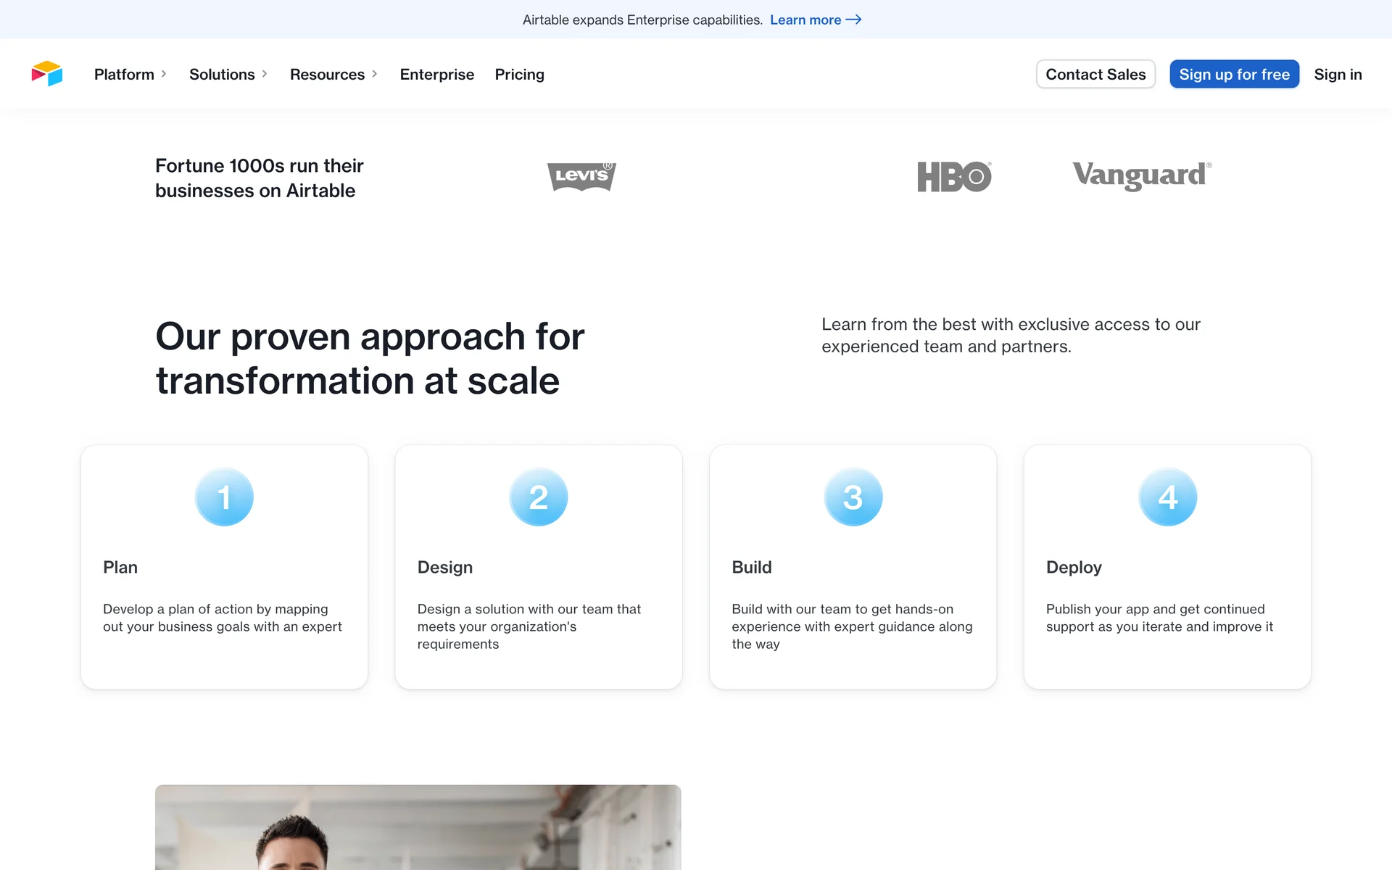Click the Deploy card heading
This screenshot has height=870, width=1392.
[x=1073, y=567]
